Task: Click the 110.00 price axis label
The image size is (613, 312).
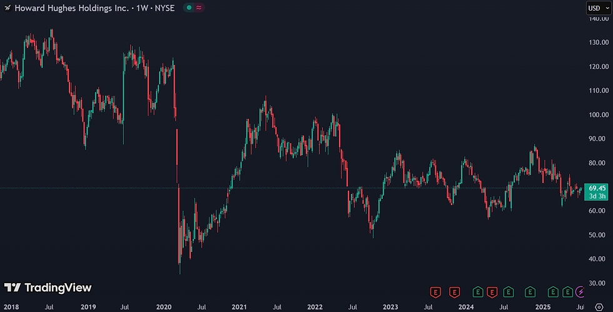Action: coord(599,90)
